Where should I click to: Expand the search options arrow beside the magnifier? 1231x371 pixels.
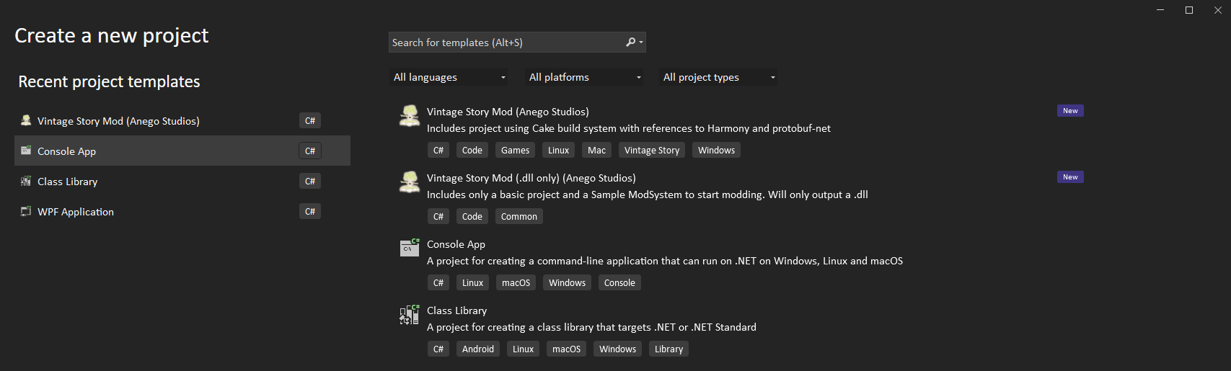(641, 43)
